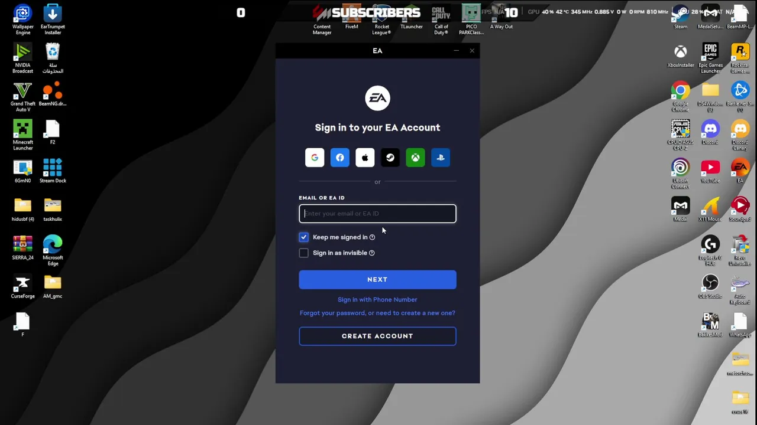Open the hidusbf (4) folder
This screenshot has height=425, width=757.
click(22, 210)
